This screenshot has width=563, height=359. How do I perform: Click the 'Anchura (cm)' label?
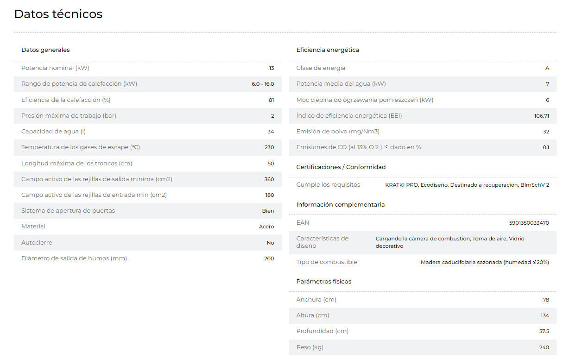(316, 300)
